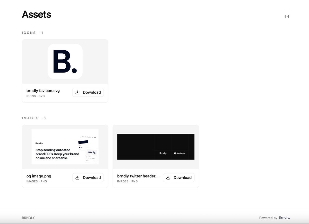This screenshot has width=309, height=224.
Task: Open the og image preview thumbnail
Action: coord(65,147)
